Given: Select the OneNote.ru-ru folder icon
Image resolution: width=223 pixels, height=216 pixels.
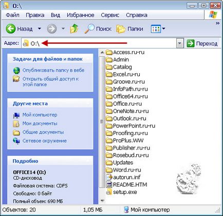Looking at the screenshot, I should click(109, 111).
